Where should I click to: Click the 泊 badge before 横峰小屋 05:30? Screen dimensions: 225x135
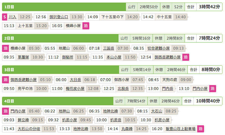tap(5, 48)
